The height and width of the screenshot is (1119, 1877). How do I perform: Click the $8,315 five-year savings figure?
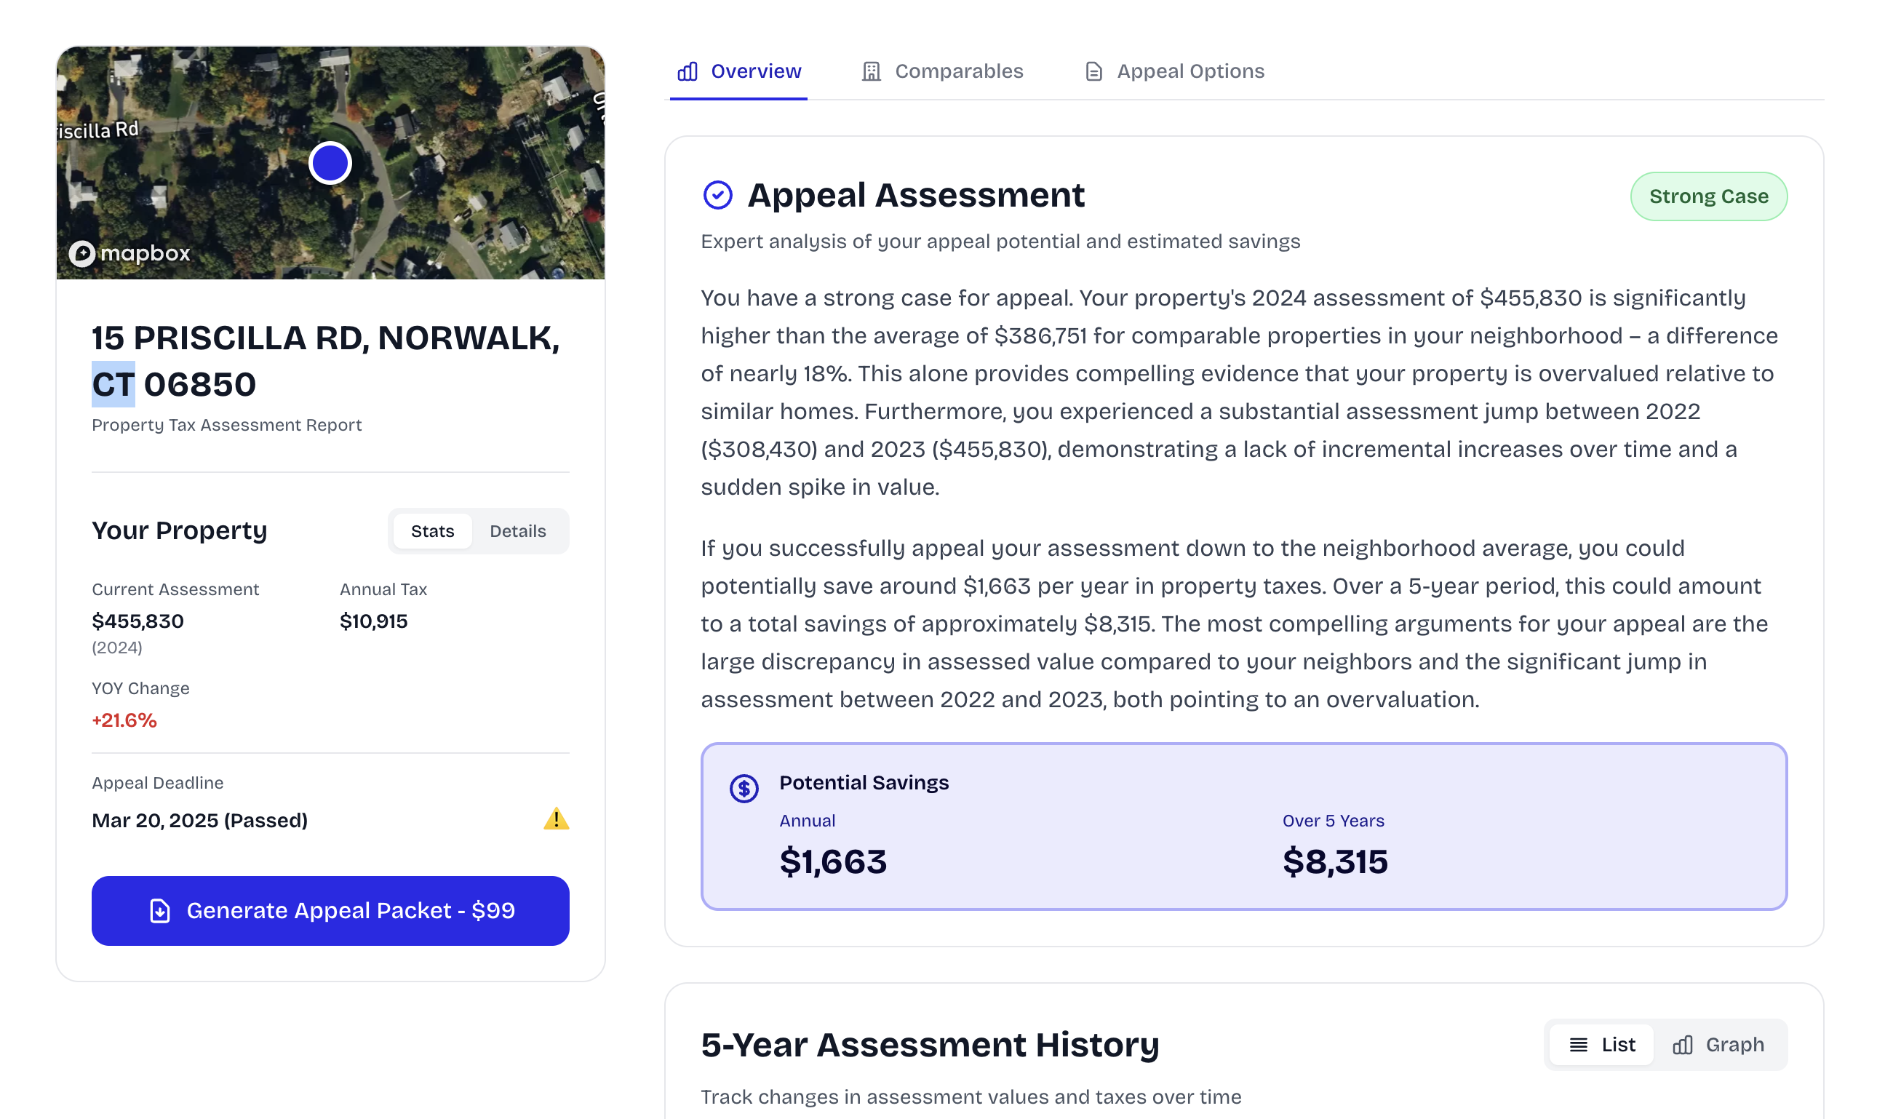[1335, 861]
